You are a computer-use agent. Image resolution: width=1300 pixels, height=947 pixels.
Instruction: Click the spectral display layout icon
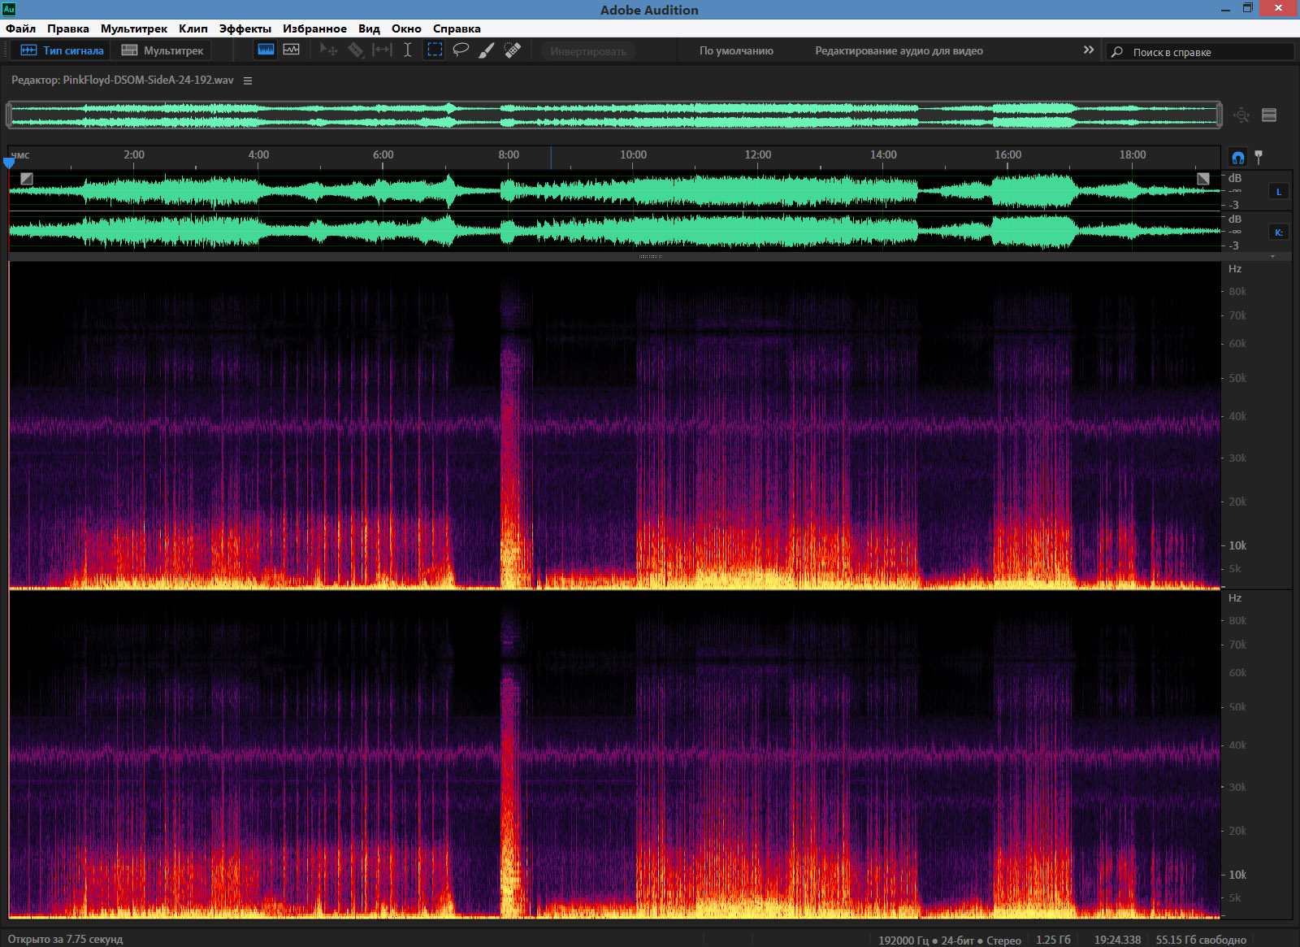[x=1269, y=115]
